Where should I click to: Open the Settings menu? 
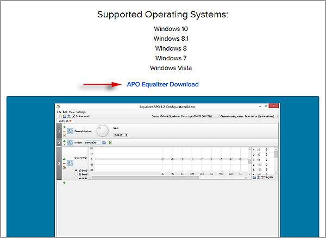pyautogui.click(x=81, y=112)
